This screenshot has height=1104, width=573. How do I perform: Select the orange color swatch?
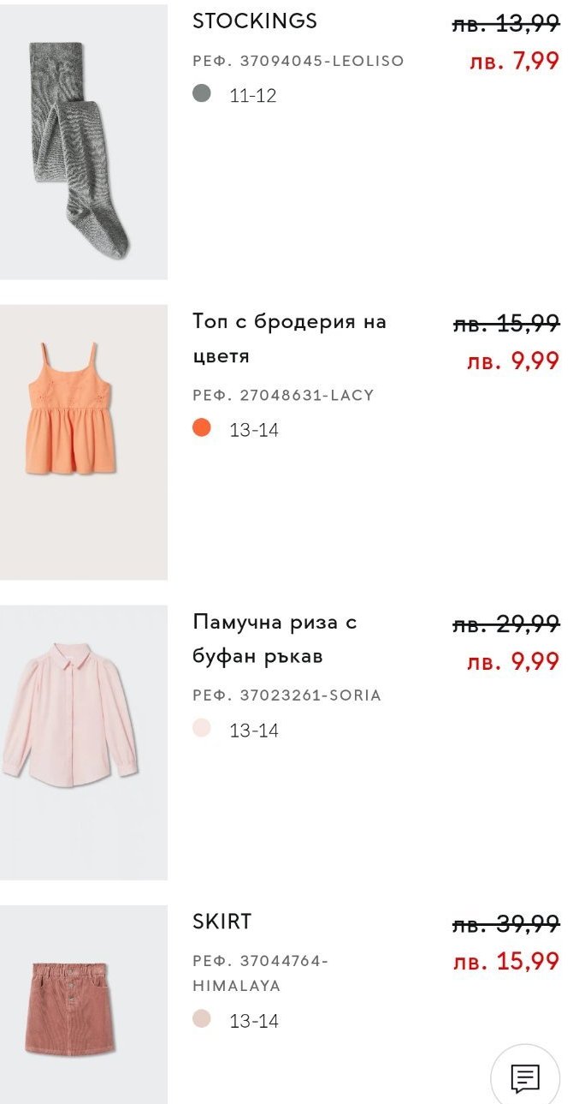click(202, 427)
